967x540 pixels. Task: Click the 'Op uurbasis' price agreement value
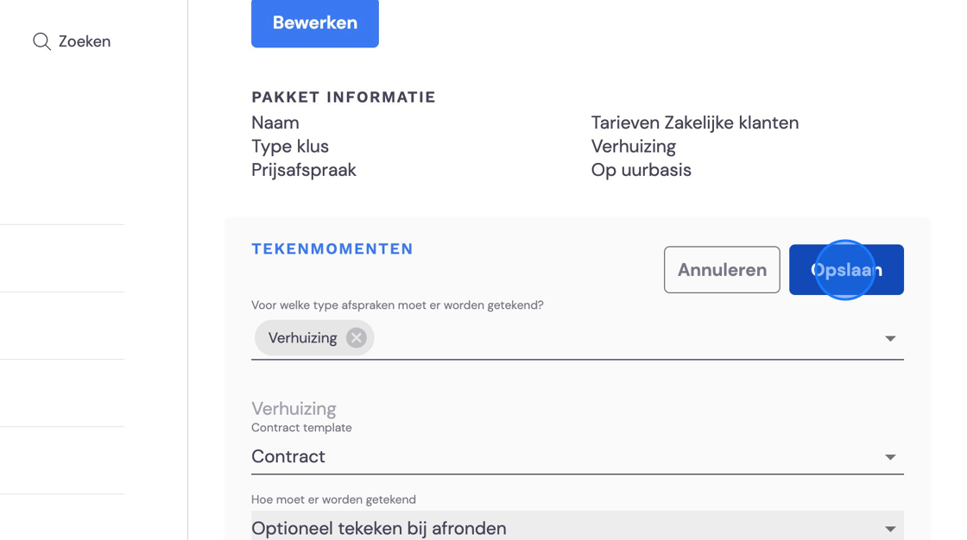[641, 170]
